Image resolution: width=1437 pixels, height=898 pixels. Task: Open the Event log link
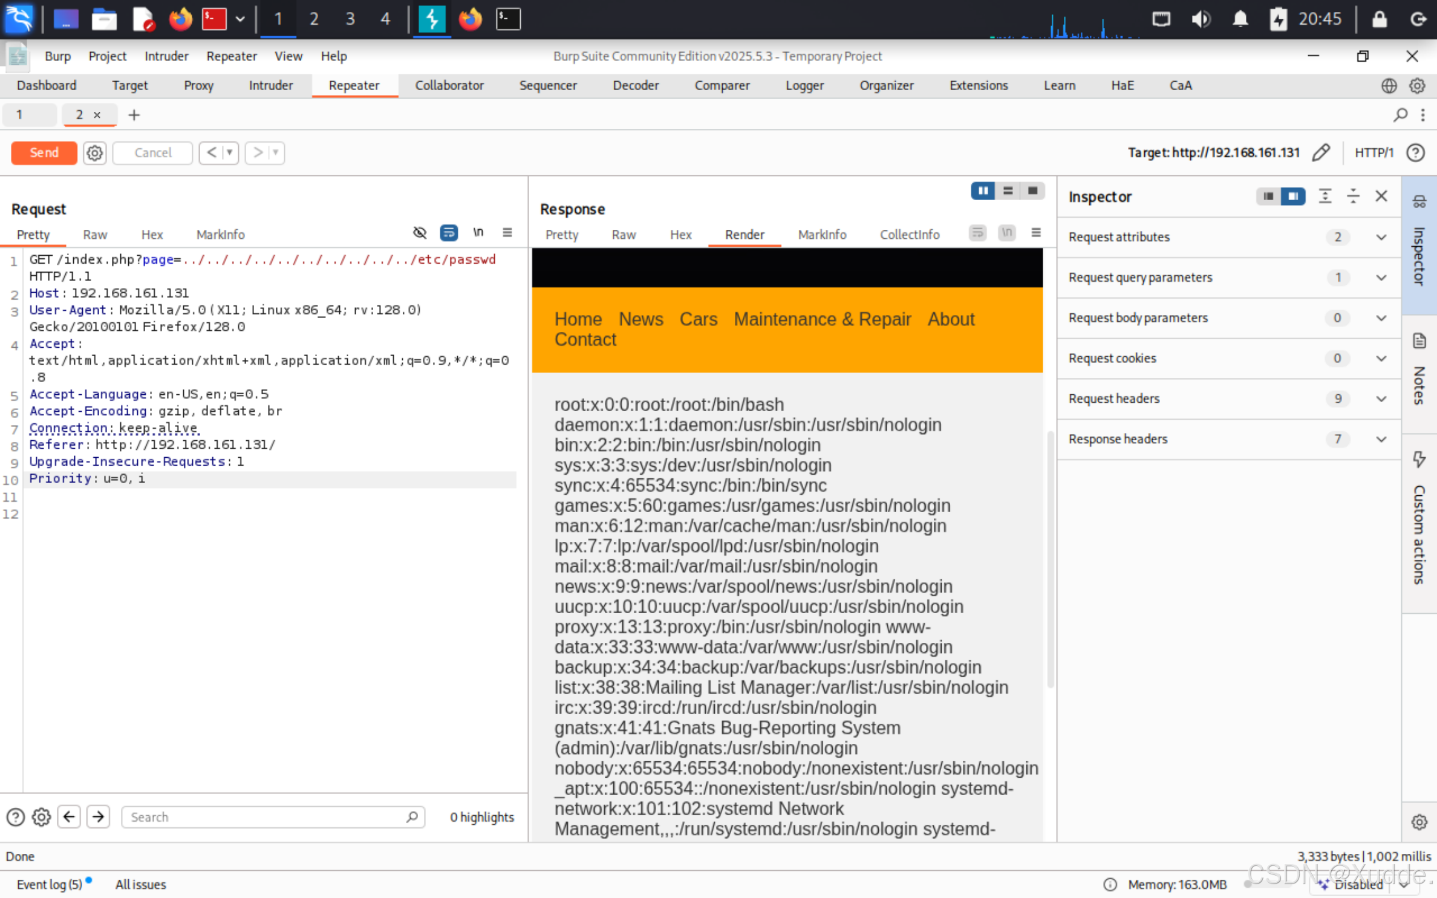pyautogui.click(x=50, y=884)
